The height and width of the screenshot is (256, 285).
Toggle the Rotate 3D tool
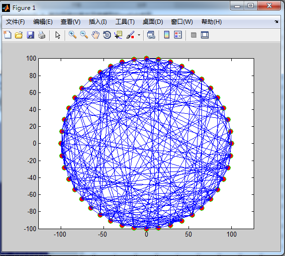pos(107,35)
